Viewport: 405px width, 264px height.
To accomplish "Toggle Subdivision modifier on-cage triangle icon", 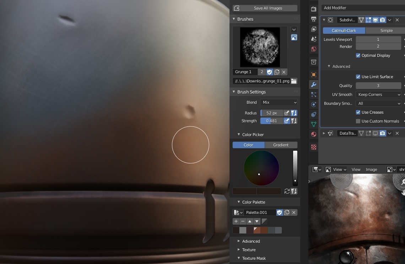I will (x=361, y=20).
